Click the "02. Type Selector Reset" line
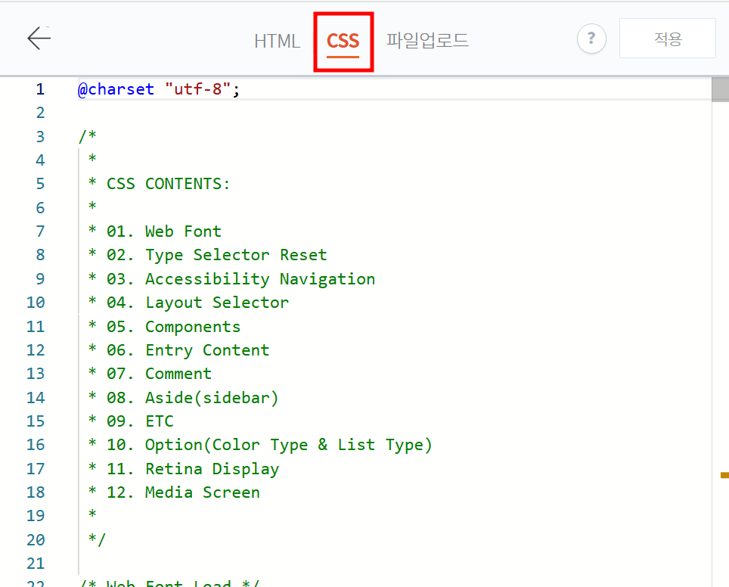The height and width of the screenshot is (587, 729). tap(208, 255)
